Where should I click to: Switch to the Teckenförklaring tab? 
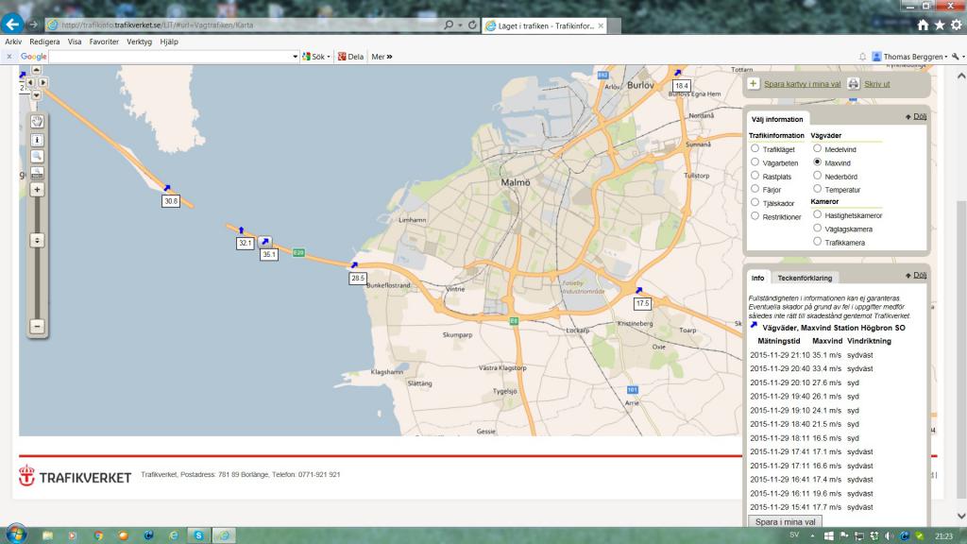pos(805,279)
